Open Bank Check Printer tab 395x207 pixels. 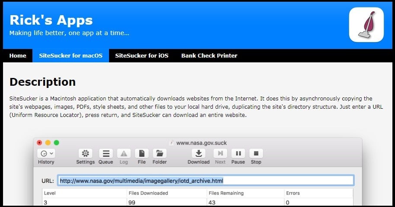click(209, 55)
